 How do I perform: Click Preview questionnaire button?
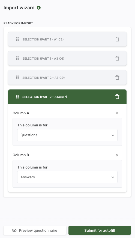35,230
